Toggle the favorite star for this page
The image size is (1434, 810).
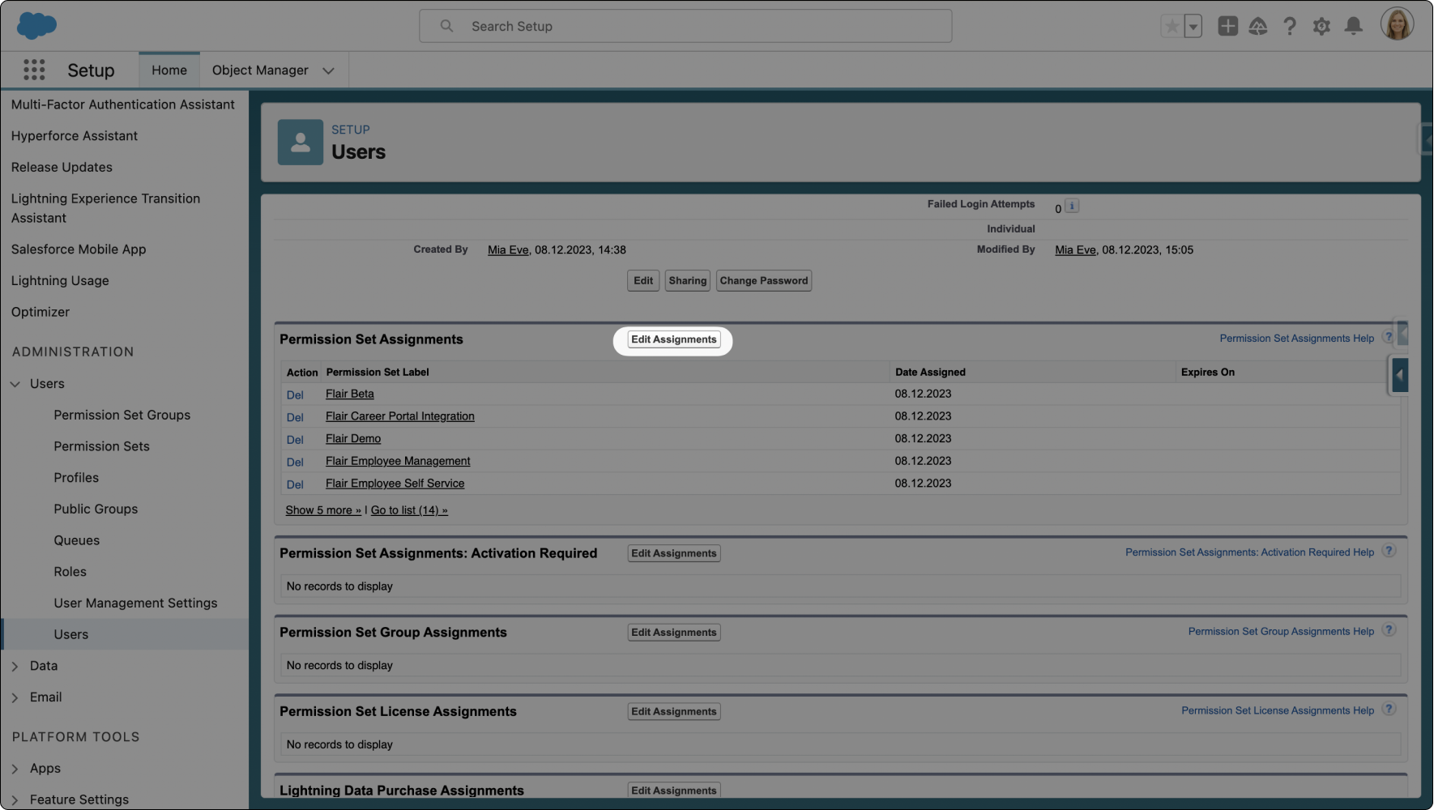coord(1171,25)
